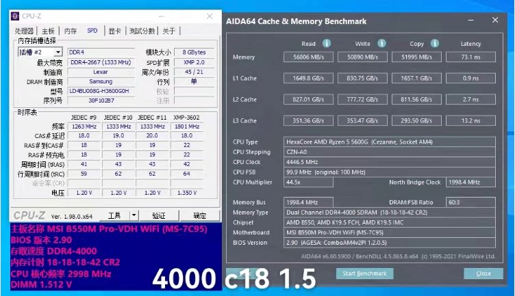515x296 pixels.
Task: Click CPU Multiplier value 44.5x
Action: (x=308, y=183)
